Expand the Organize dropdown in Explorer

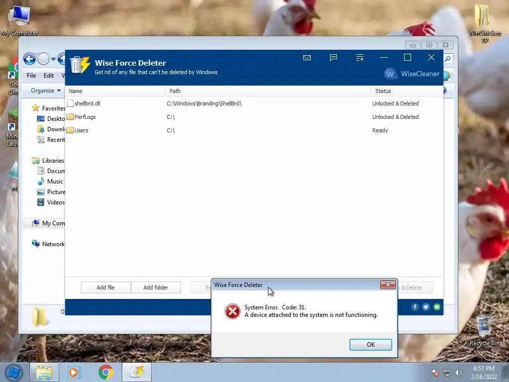tap(45, 91)
